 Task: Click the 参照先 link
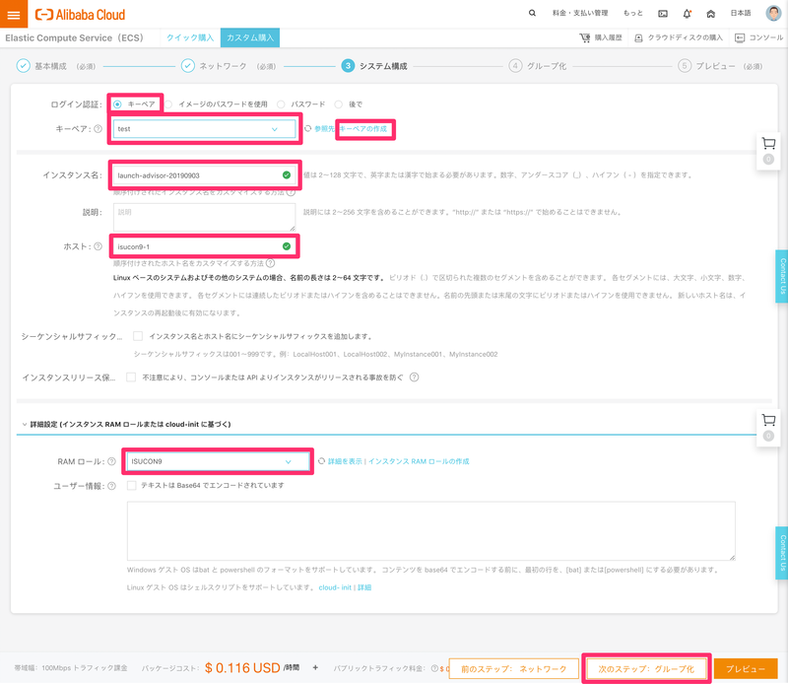click(x=324, y=129)
